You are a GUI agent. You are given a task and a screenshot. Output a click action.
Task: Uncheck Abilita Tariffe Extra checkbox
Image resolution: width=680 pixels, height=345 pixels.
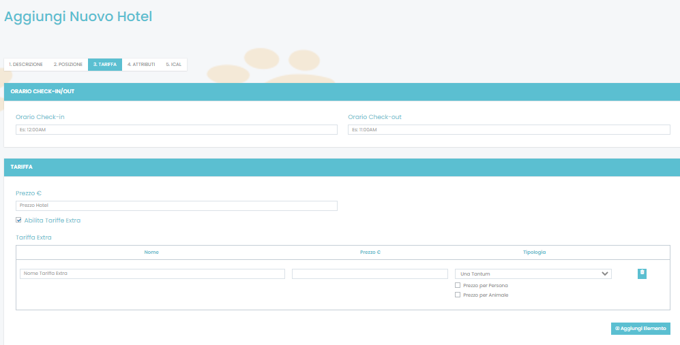click(18, 220)
